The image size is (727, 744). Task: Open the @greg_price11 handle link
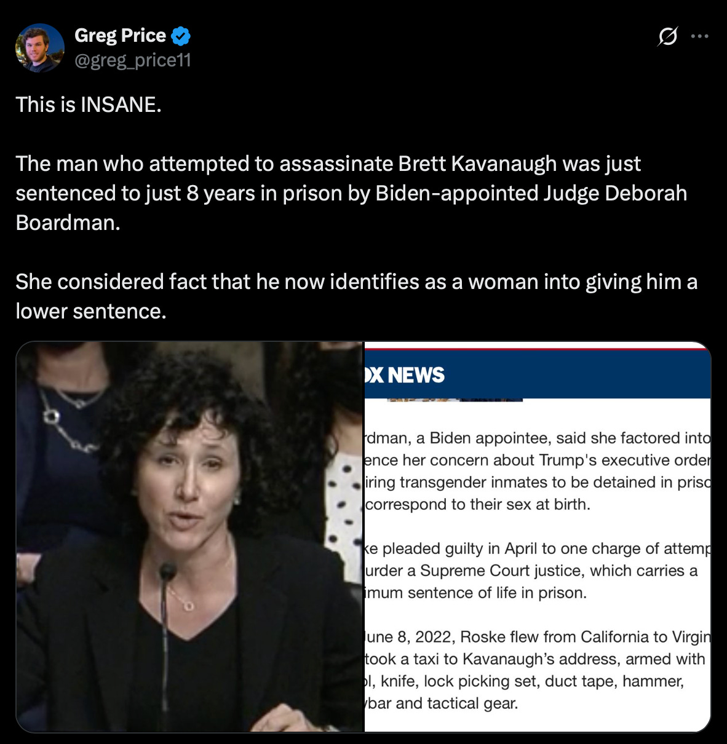[x=133, y=60]
